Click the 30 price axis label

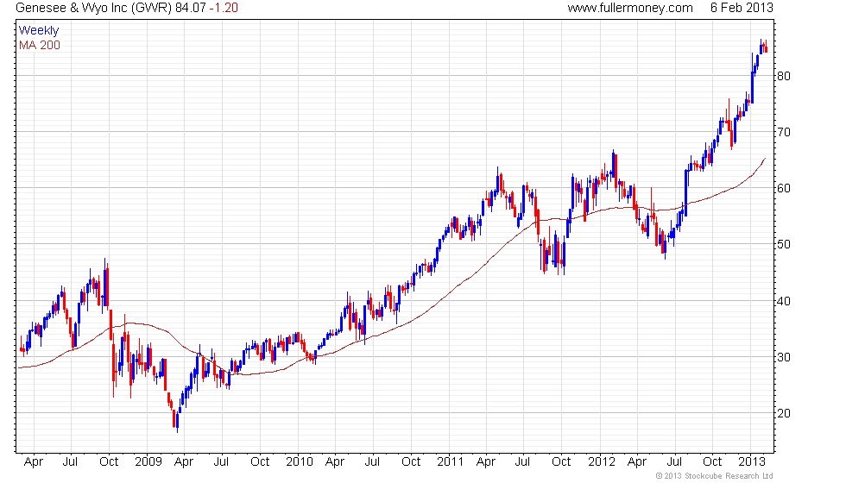tap(784, 357)
